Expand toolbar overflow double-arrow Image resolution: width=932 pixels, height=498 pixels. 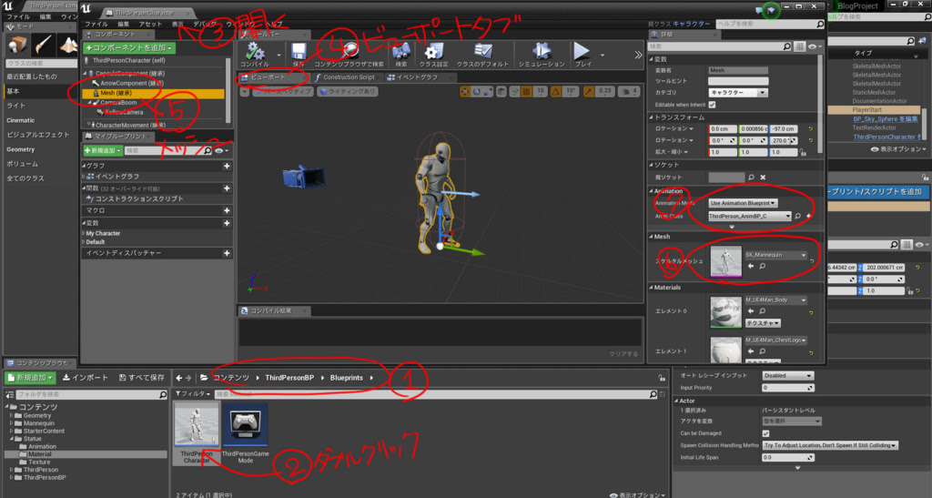(x=638, y=55)
